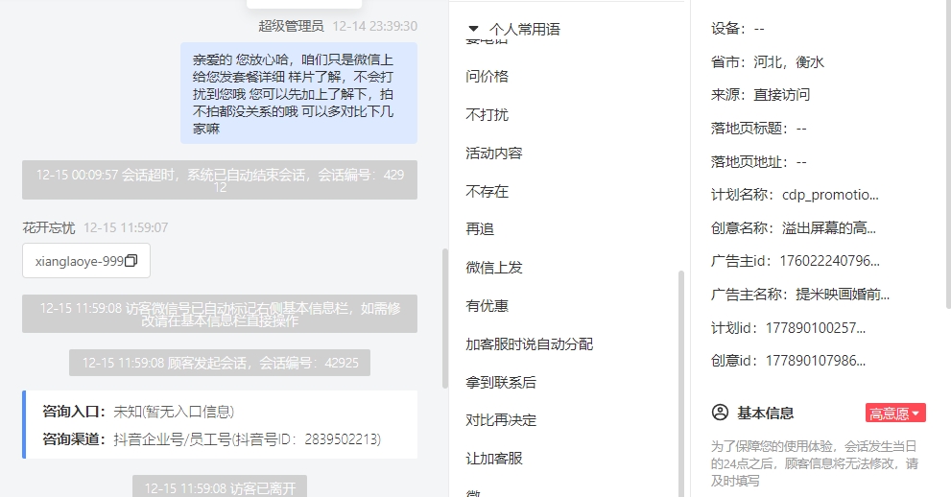Click the 会话超时 system notice
Image resolution: width=951 pixels, height=497 pixels.
tap(220, 180)
